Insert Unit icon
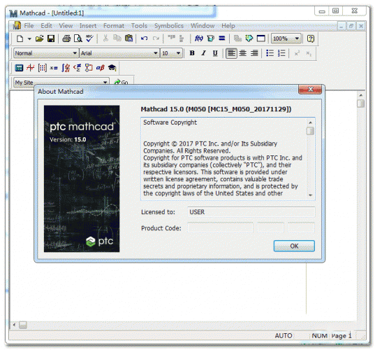Image resolution: width=375 pixels, height=350 pixels. pos(210,38)
